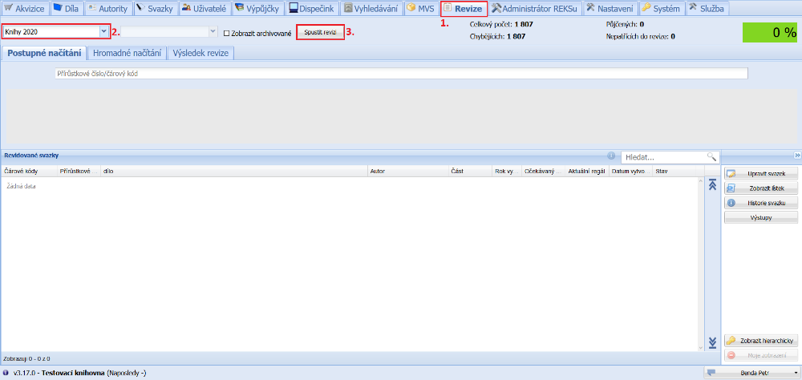Screen dimensions: 802x380
Task: Collapse the right side panel with arrows icon
Action: 797,156
